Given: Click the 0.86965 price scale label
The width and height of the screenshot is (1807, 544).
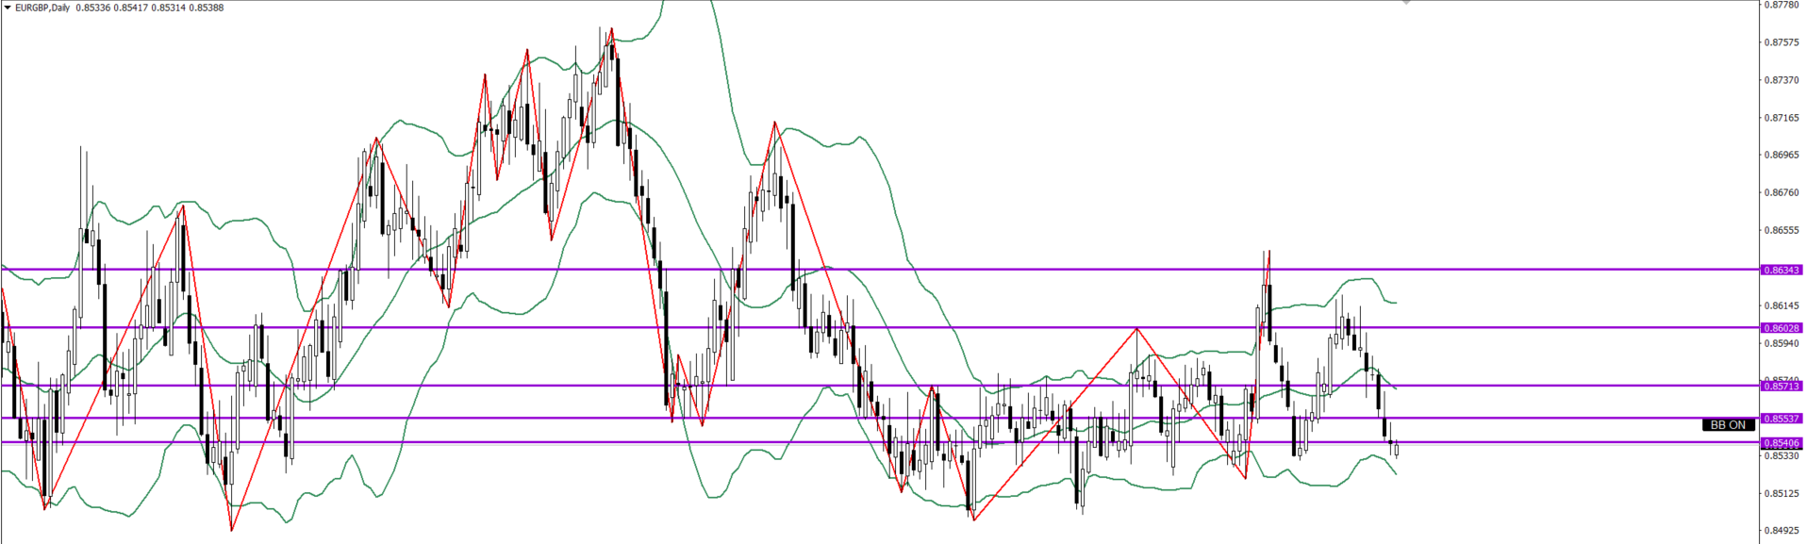Looking at the screenshot, I should pos(1782,155).
